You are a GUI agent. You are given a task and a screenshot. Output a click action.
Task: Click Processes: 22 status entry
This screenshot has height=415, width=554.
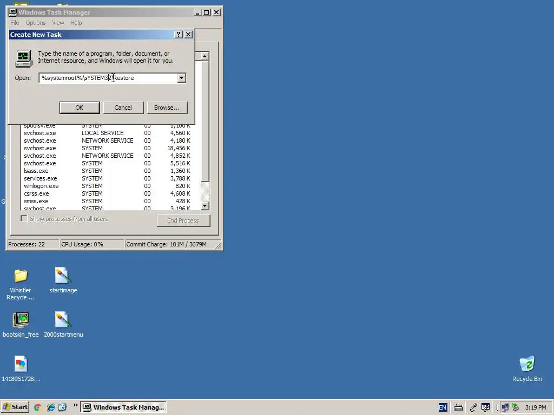(33, 244)
